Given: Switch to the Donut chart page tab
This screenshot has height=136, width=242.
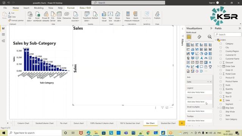Looking at the screenshot, I should tap(79, 123).
